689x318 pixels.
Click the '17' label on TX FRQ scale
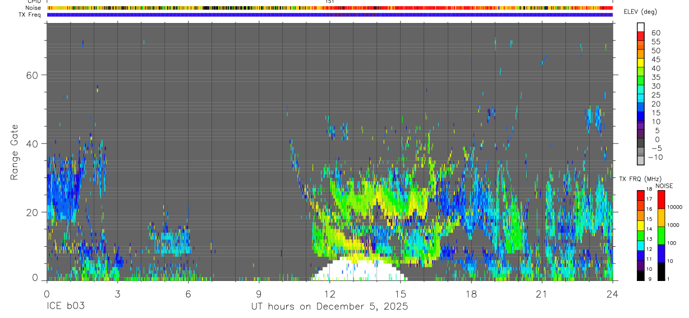coord(649,199)
